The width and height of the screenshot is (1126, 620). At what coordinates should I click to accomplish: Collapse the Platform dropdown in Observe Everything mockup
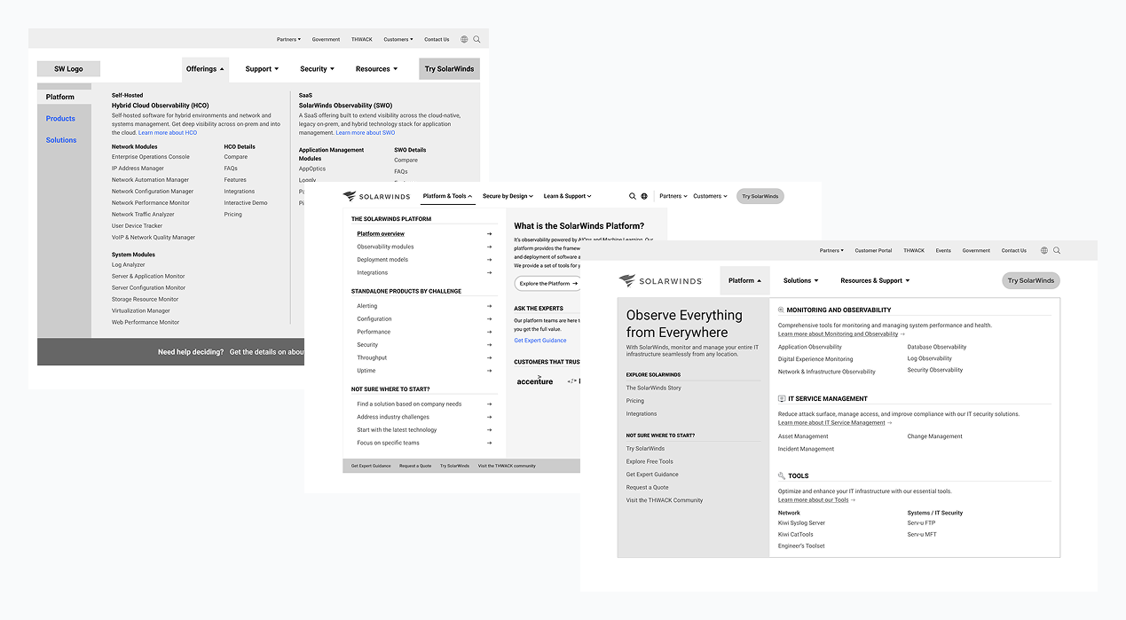[x=744, y=280]
